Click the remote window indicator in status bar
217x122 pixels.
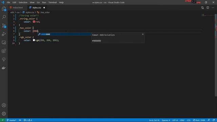[2, 120]
